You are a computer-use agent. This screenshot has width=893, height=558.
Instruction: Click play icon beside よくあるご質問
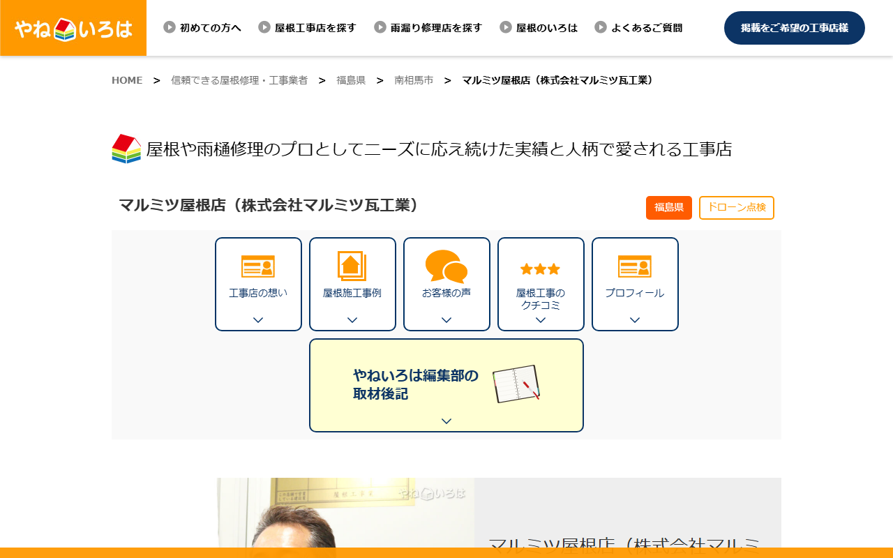[x=601, y=27]
